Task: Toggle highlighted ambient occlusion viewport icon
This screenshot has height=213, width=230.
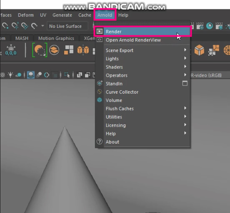Action: [31, 75]
